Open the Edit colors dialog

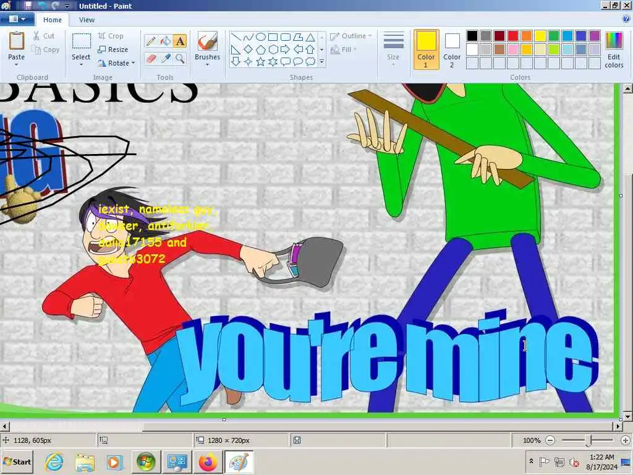click(614, 49)
